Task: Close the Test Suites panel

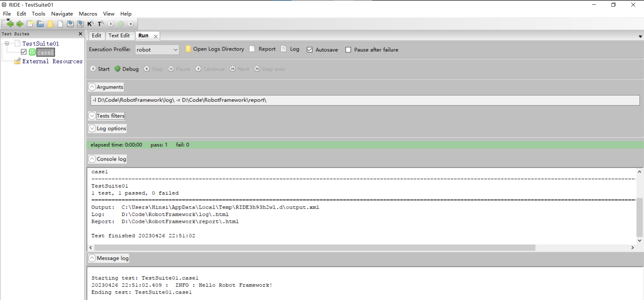Action: (80, 34)
